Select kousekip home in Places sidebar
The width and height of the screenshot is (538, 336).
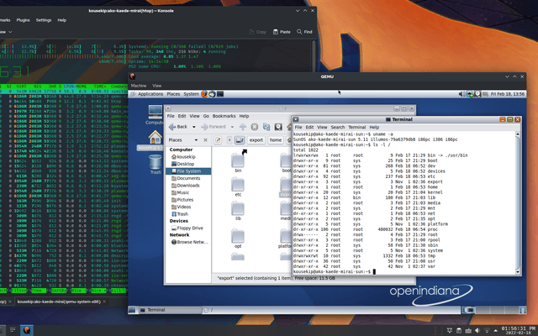coord(187,157)
